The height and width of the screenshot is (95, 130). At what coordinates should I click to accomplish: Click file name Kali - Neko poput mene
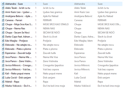[x=18, y=73]
